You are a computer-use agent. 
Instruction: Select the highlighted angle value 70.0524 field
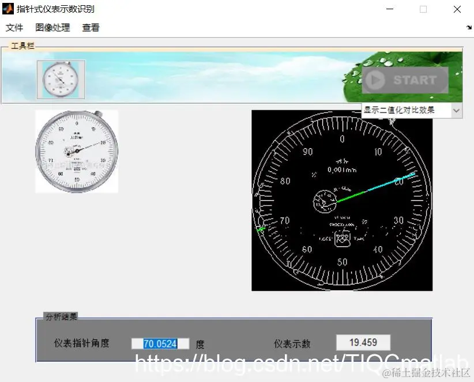coord(160,343)
